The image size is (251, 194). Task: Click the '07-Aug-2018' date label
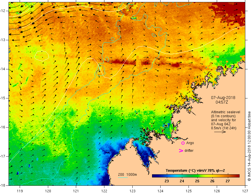[x=223, y=98]
